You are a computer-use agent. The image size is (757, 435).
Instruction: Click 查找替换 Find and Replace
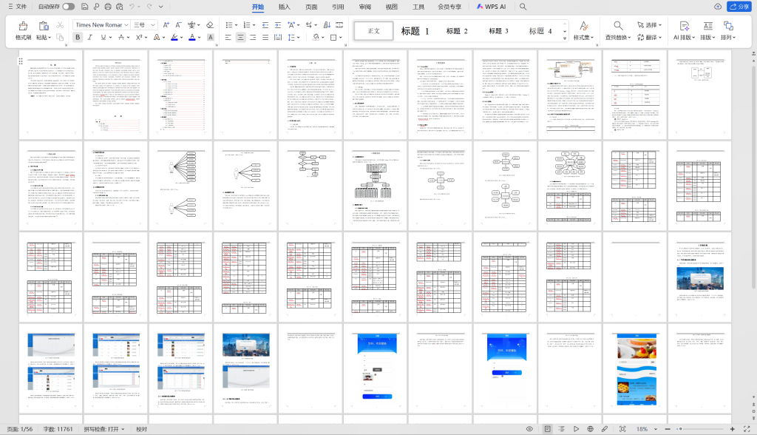[x=617, y=31]
